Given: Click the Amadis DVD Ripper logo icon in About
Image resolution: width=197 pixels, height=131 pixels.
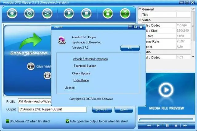Looking at the screenshot, I should [62, 40].
